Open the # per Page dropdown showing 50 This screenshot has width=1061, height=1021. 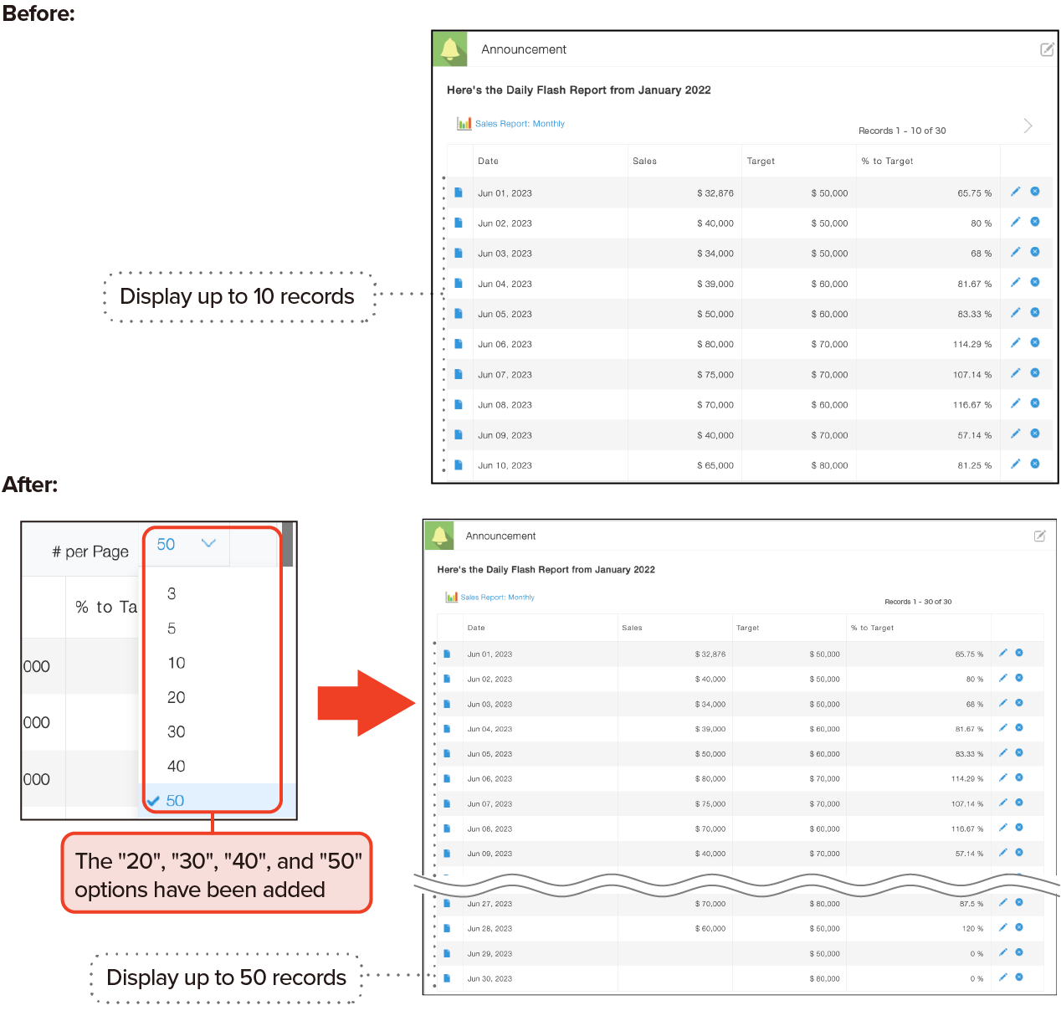[186, 545]
